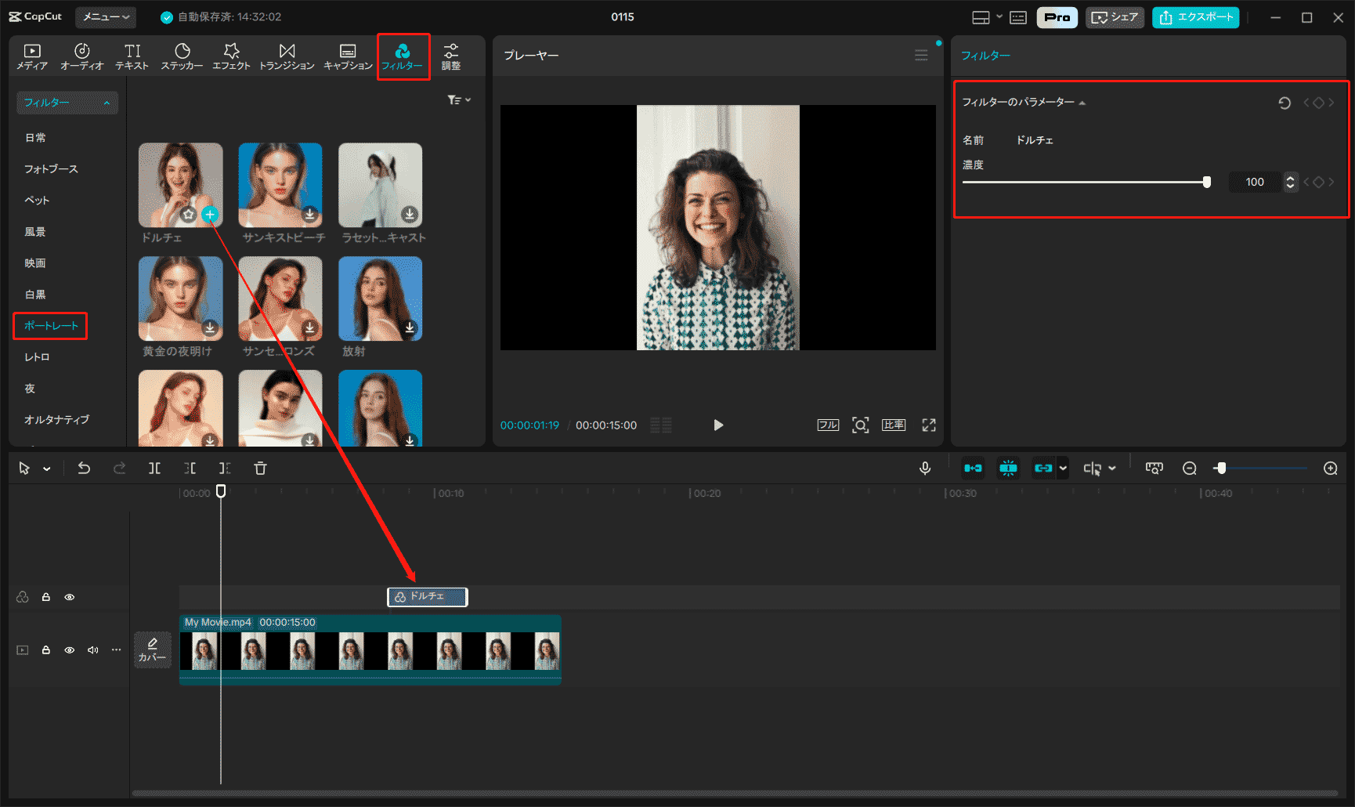Select the トランジション (Transition) icon

click(x=287, y=56)
